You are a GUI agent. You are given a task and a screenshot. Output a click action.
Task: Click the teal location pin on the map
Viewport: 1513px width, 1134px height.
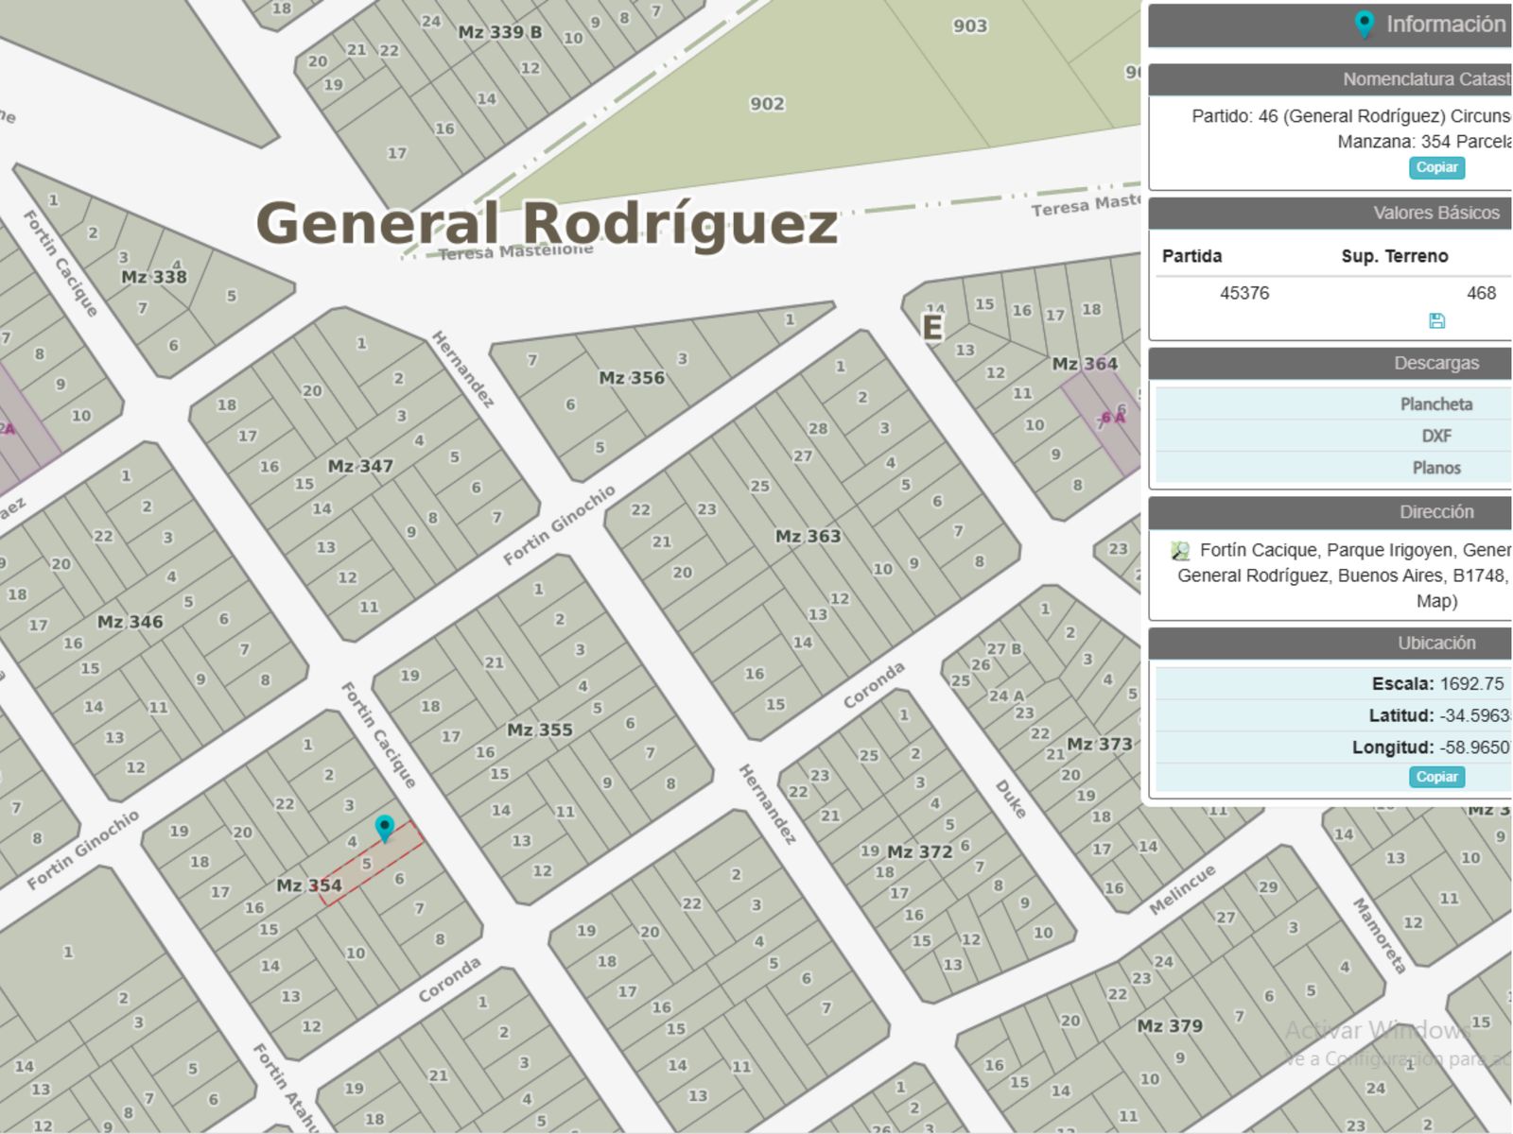[384, 828]
